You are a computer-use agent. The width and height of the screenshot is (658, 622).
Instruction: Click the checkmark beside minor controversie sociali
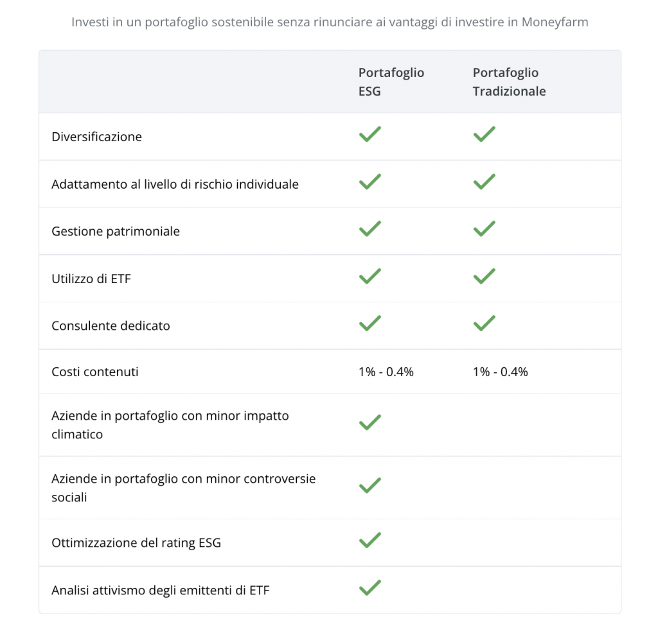(x=369, y=485)
